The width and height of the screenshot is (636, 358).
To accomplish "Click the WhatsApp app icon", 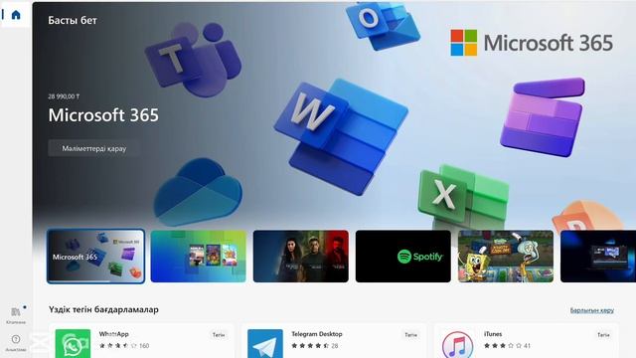I will point(73,343).
